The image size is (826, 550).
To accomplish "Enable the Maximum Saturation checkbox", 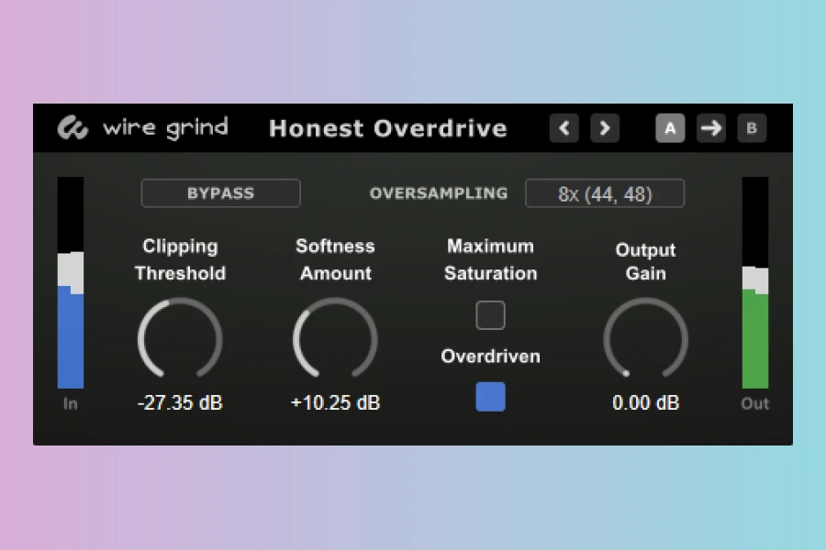I will coord(490,315).
